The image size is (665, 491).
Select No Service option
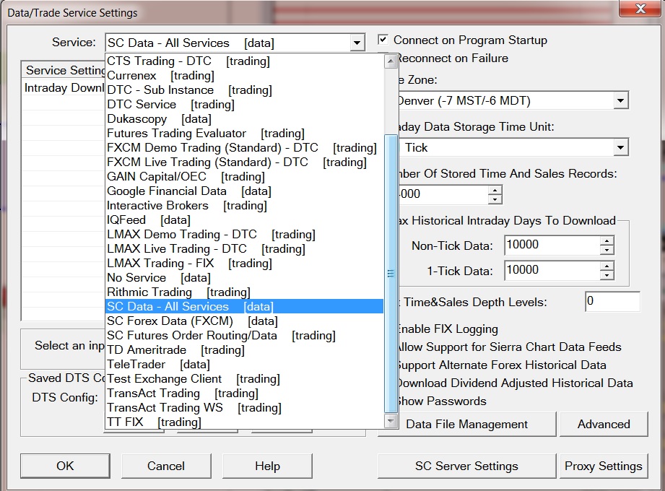tap(244, 277)
